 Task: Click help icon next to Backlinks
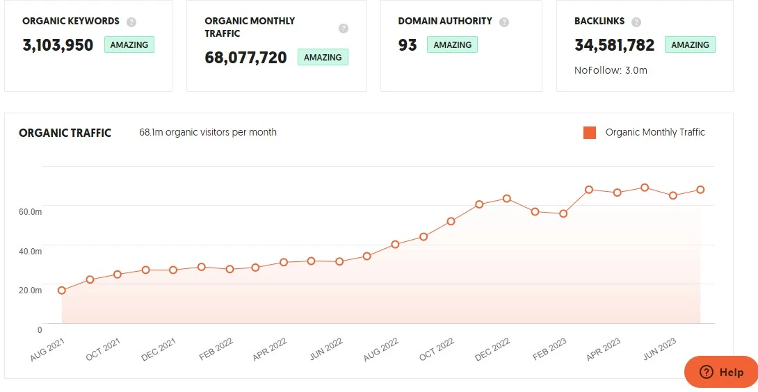(636, 22)
